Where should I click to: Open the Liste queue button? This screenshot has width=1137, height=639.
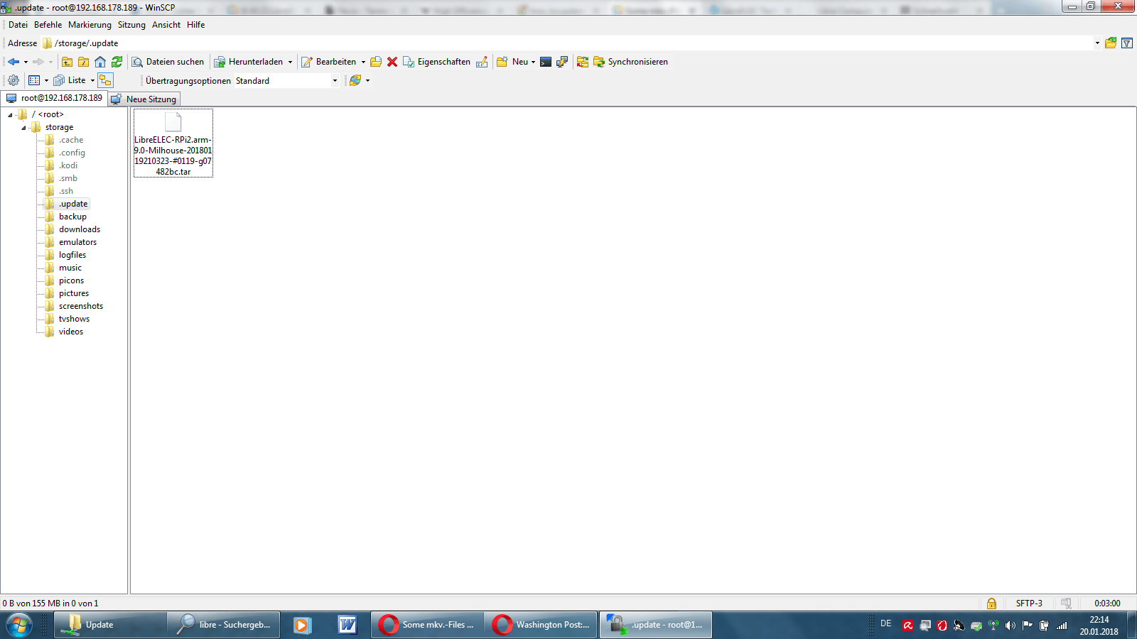[x=70, y=80]
